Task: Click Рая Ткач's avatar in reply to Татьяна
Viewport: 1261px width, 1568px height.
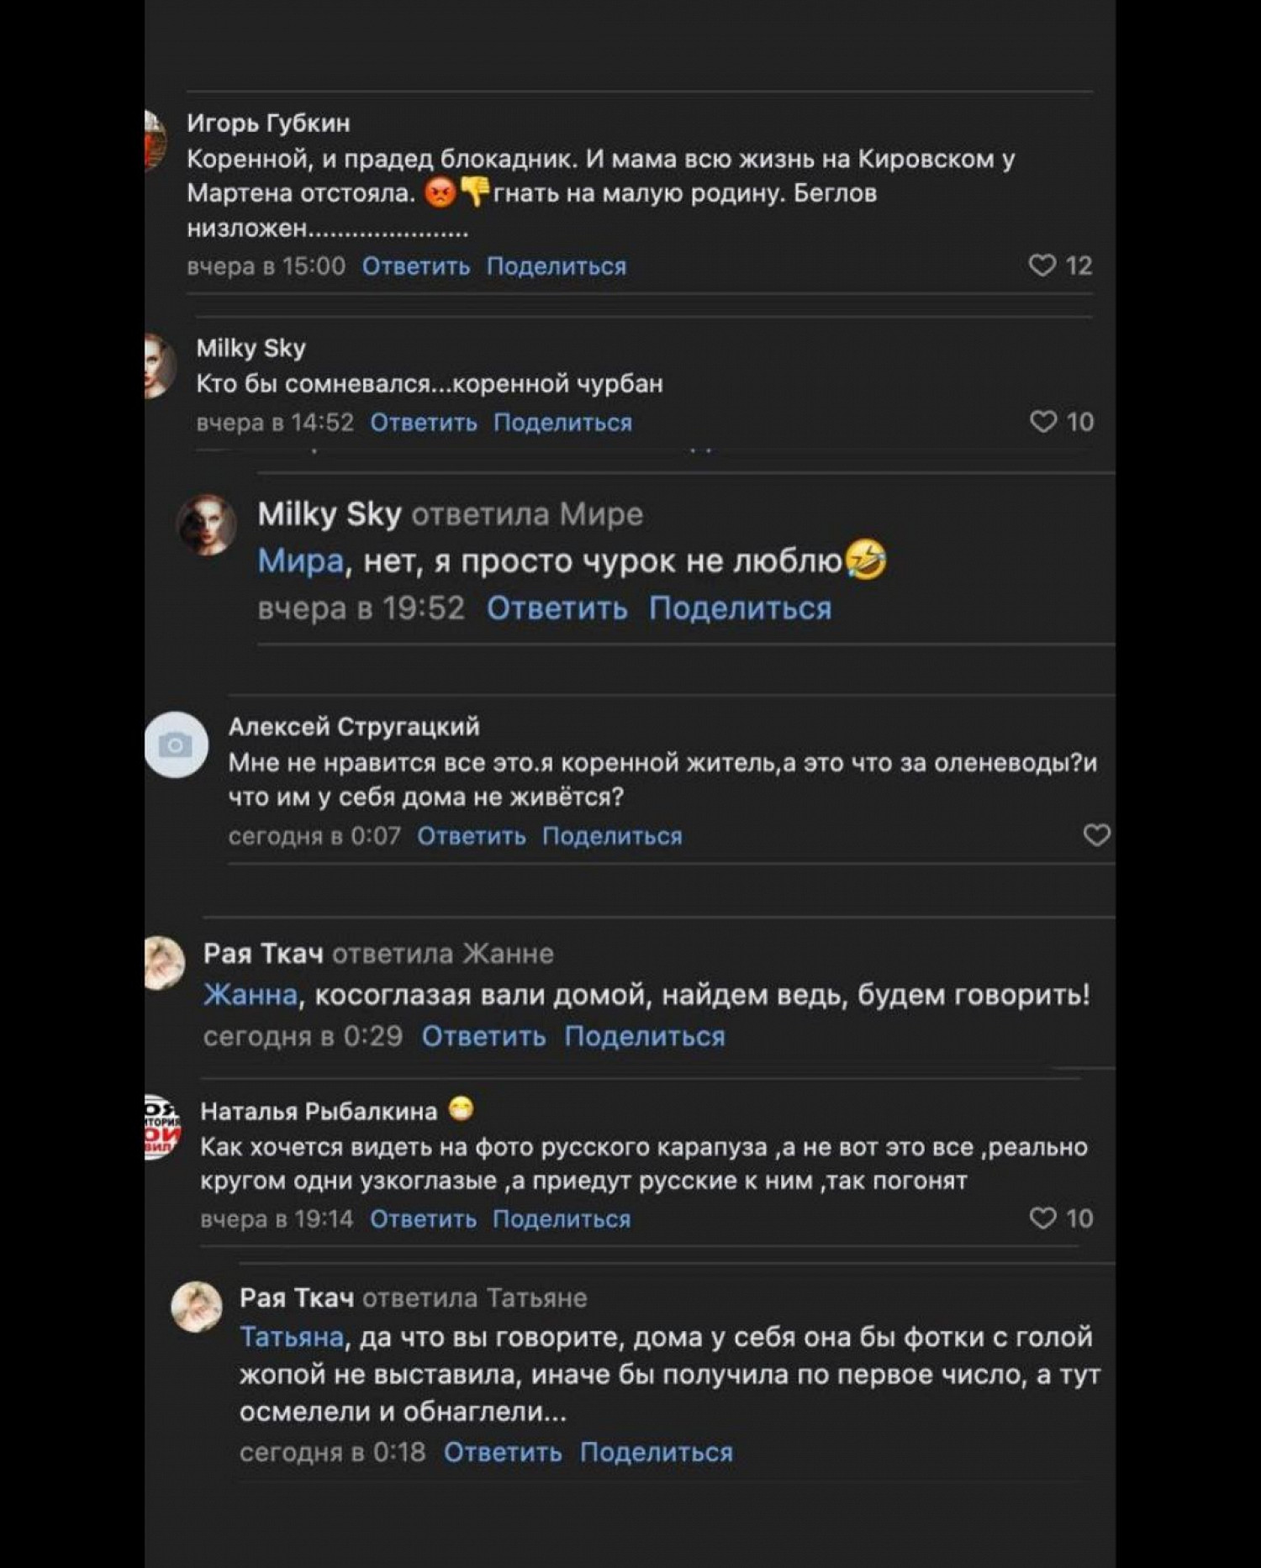Action: click(x=197, y=1307)
